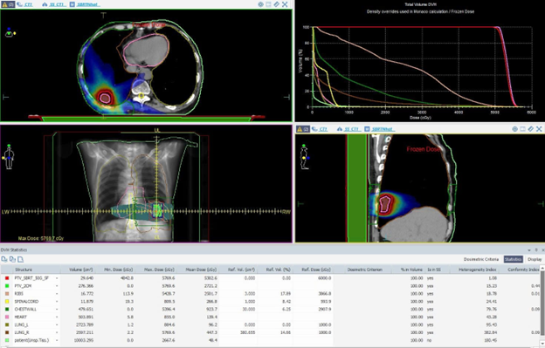Click the SS_CT1 link in sagittal view header
The image size is (545, 348).
pos(352,129)
